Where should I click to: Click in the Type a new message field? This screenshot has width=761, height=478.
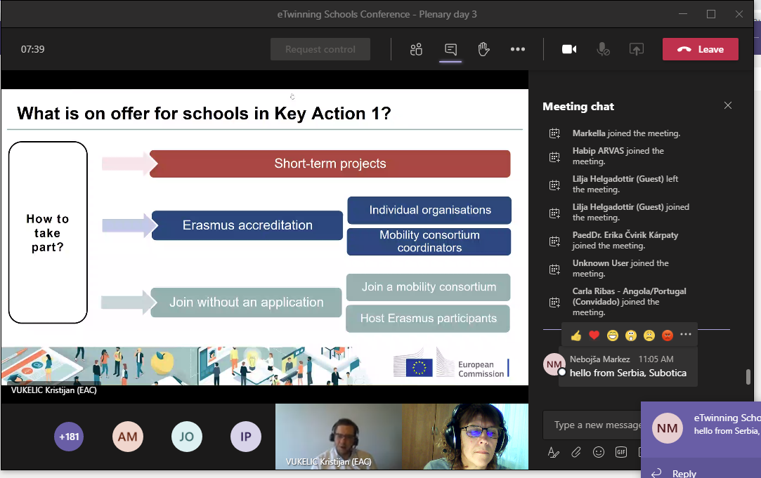(594, 425)
